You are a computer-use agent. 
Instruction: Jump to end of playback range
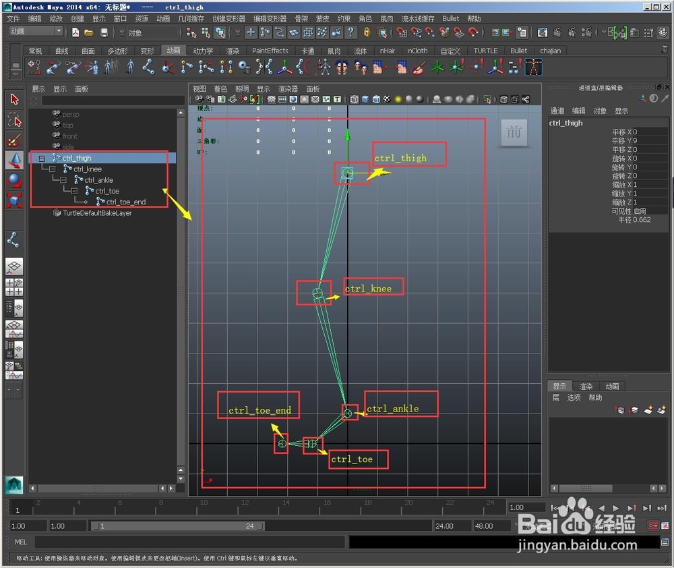click(x=662, y=508)
